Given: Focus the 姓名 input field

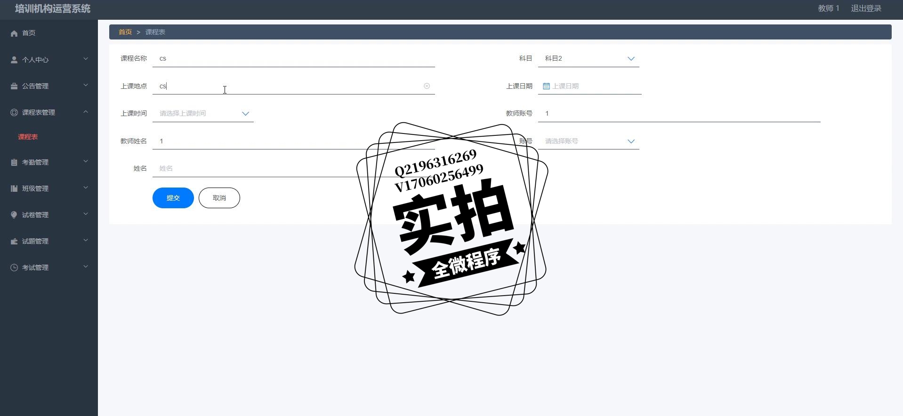Looking at the screenshot, I should click(294, 168).
